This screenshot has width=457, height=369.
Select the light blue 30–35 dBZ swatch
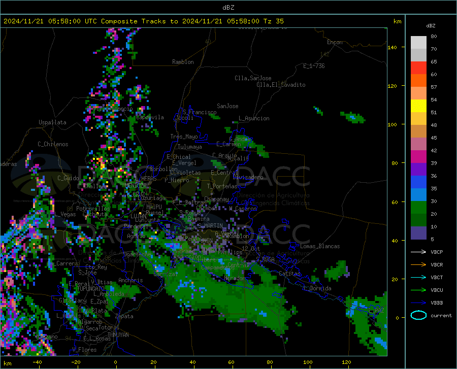[418, 195]
